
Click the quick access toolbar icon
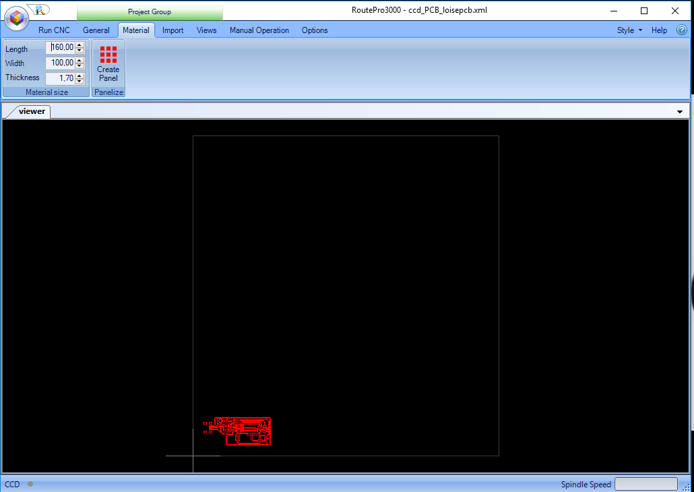(40, 9)
